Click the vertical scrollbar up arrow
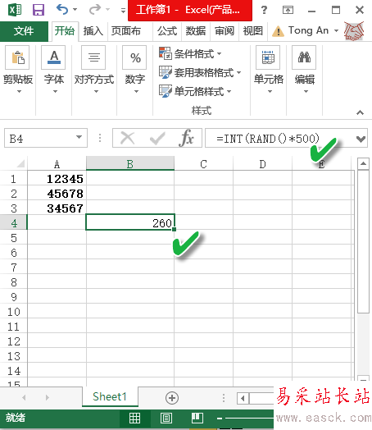 point(363,164)
